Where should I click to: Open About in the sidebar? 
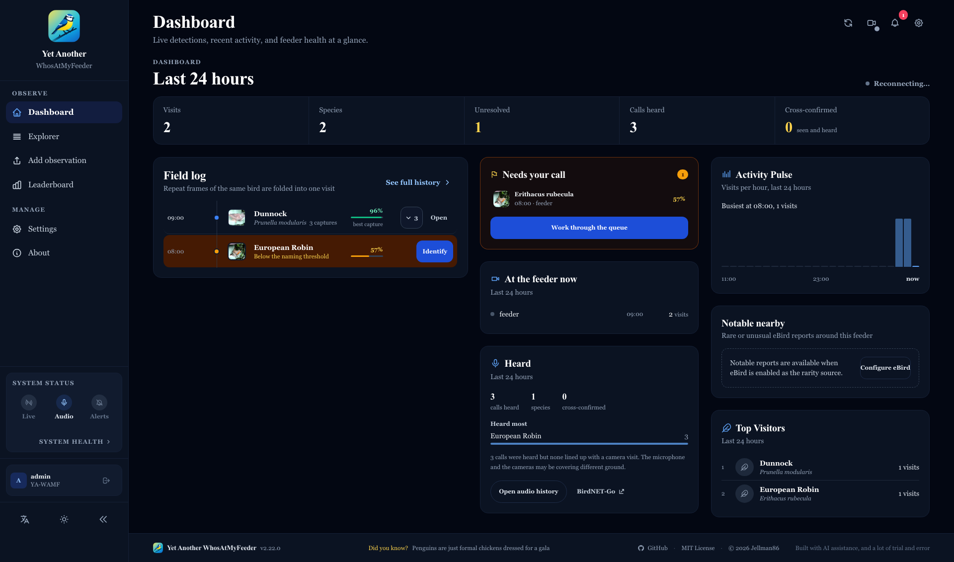pyautogui.click(x=64, y=253)
